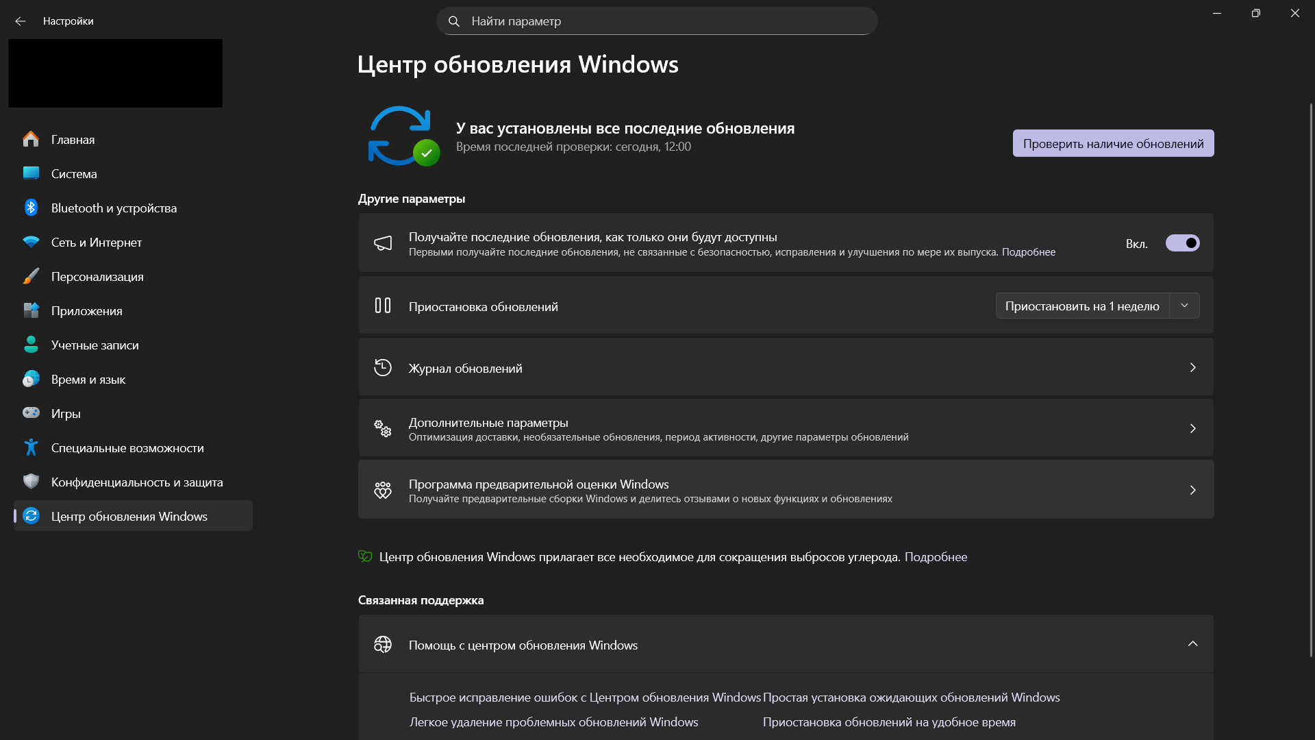Open Учетные записи settings section
The height and width of the screenshot is (740, 1315).
(95, 345)
